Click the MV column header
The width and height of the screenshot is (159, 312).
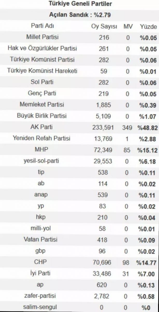128,27
